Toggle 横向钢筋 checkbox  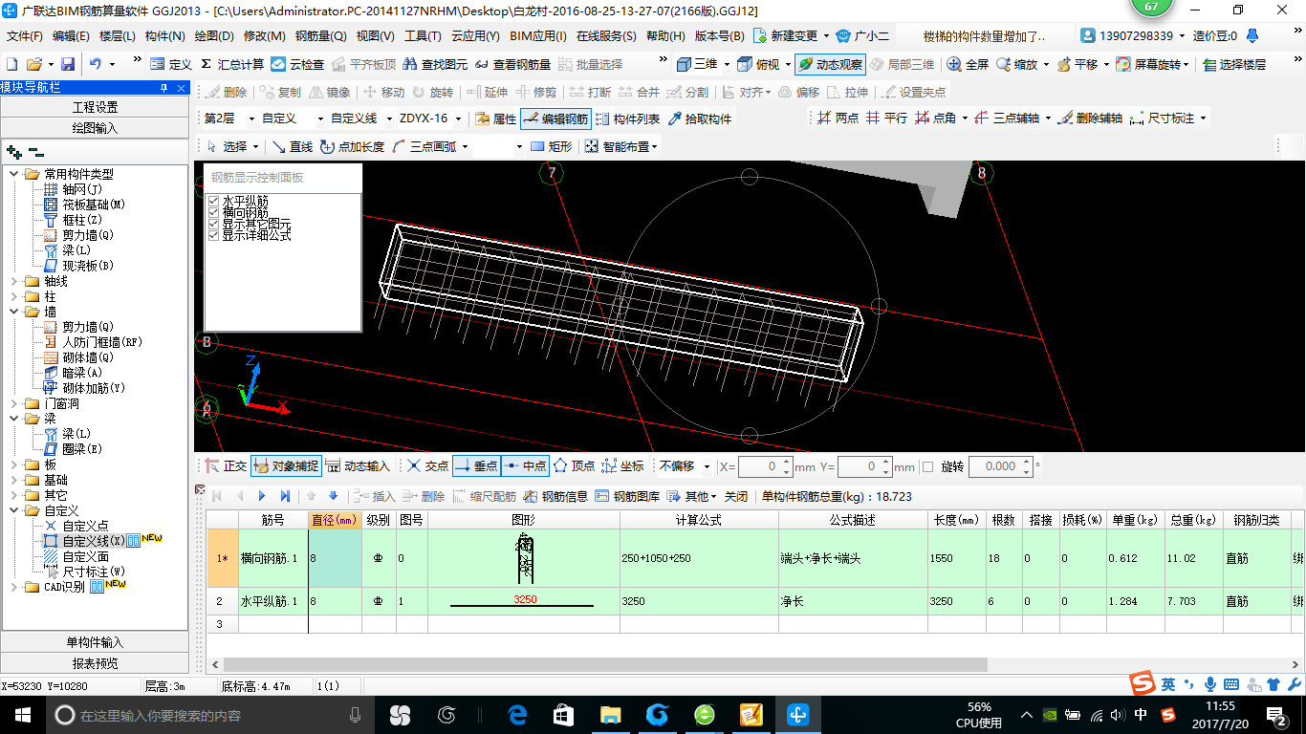(214, 212)
